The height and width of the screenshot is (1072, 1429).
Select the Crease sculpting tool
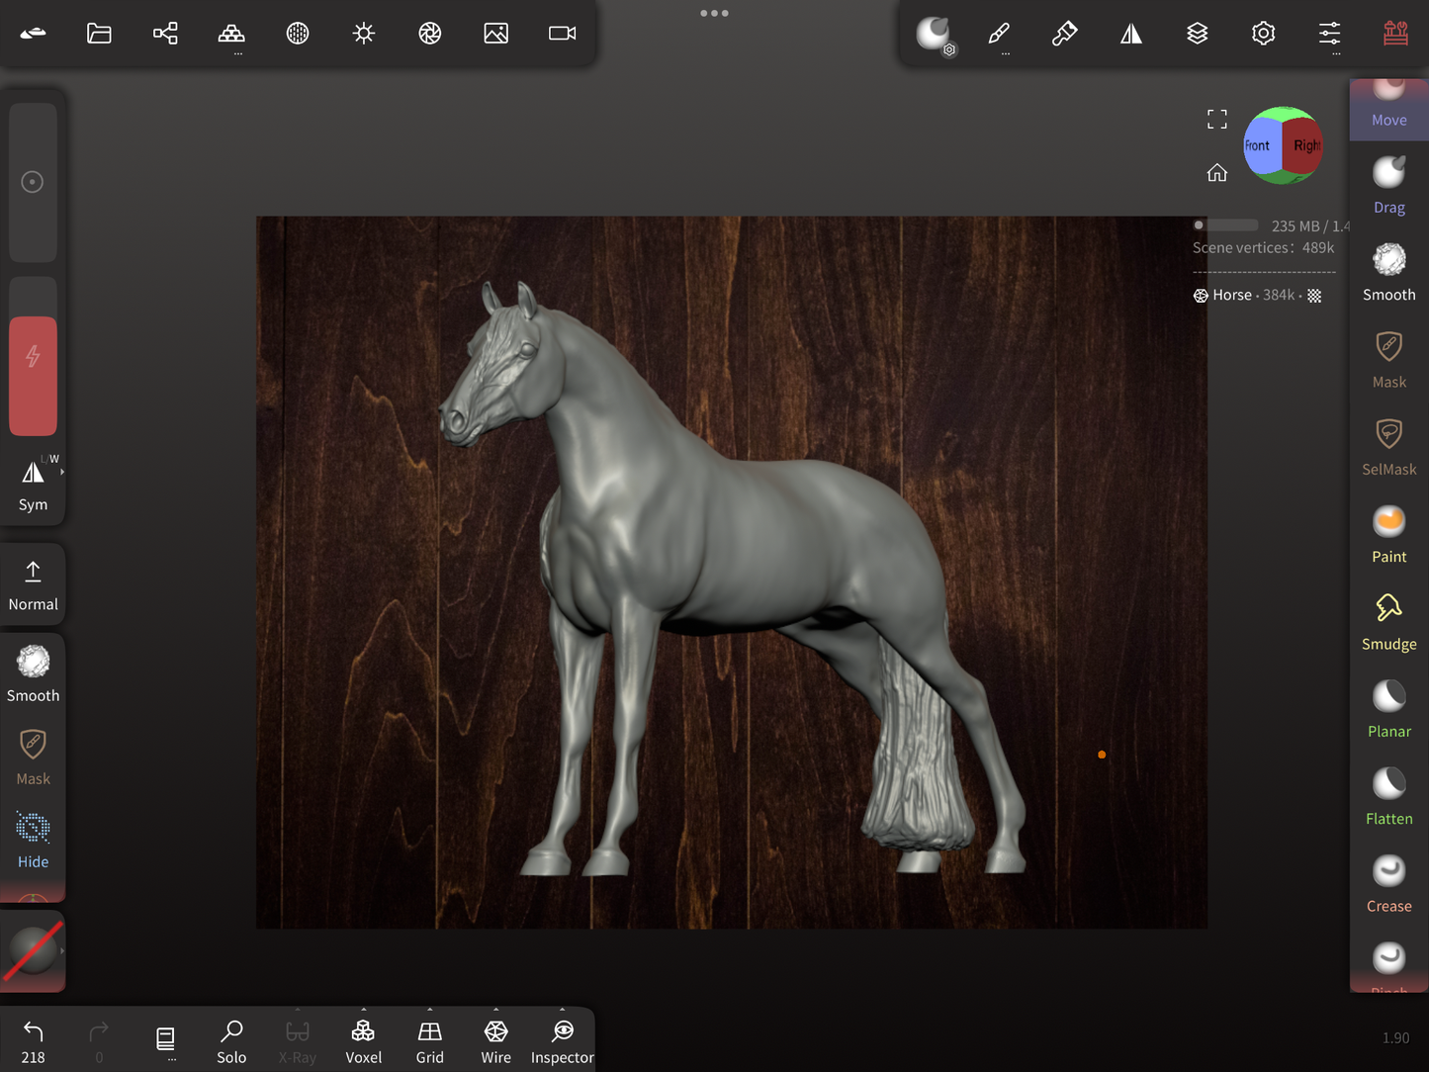[1388, 884]
